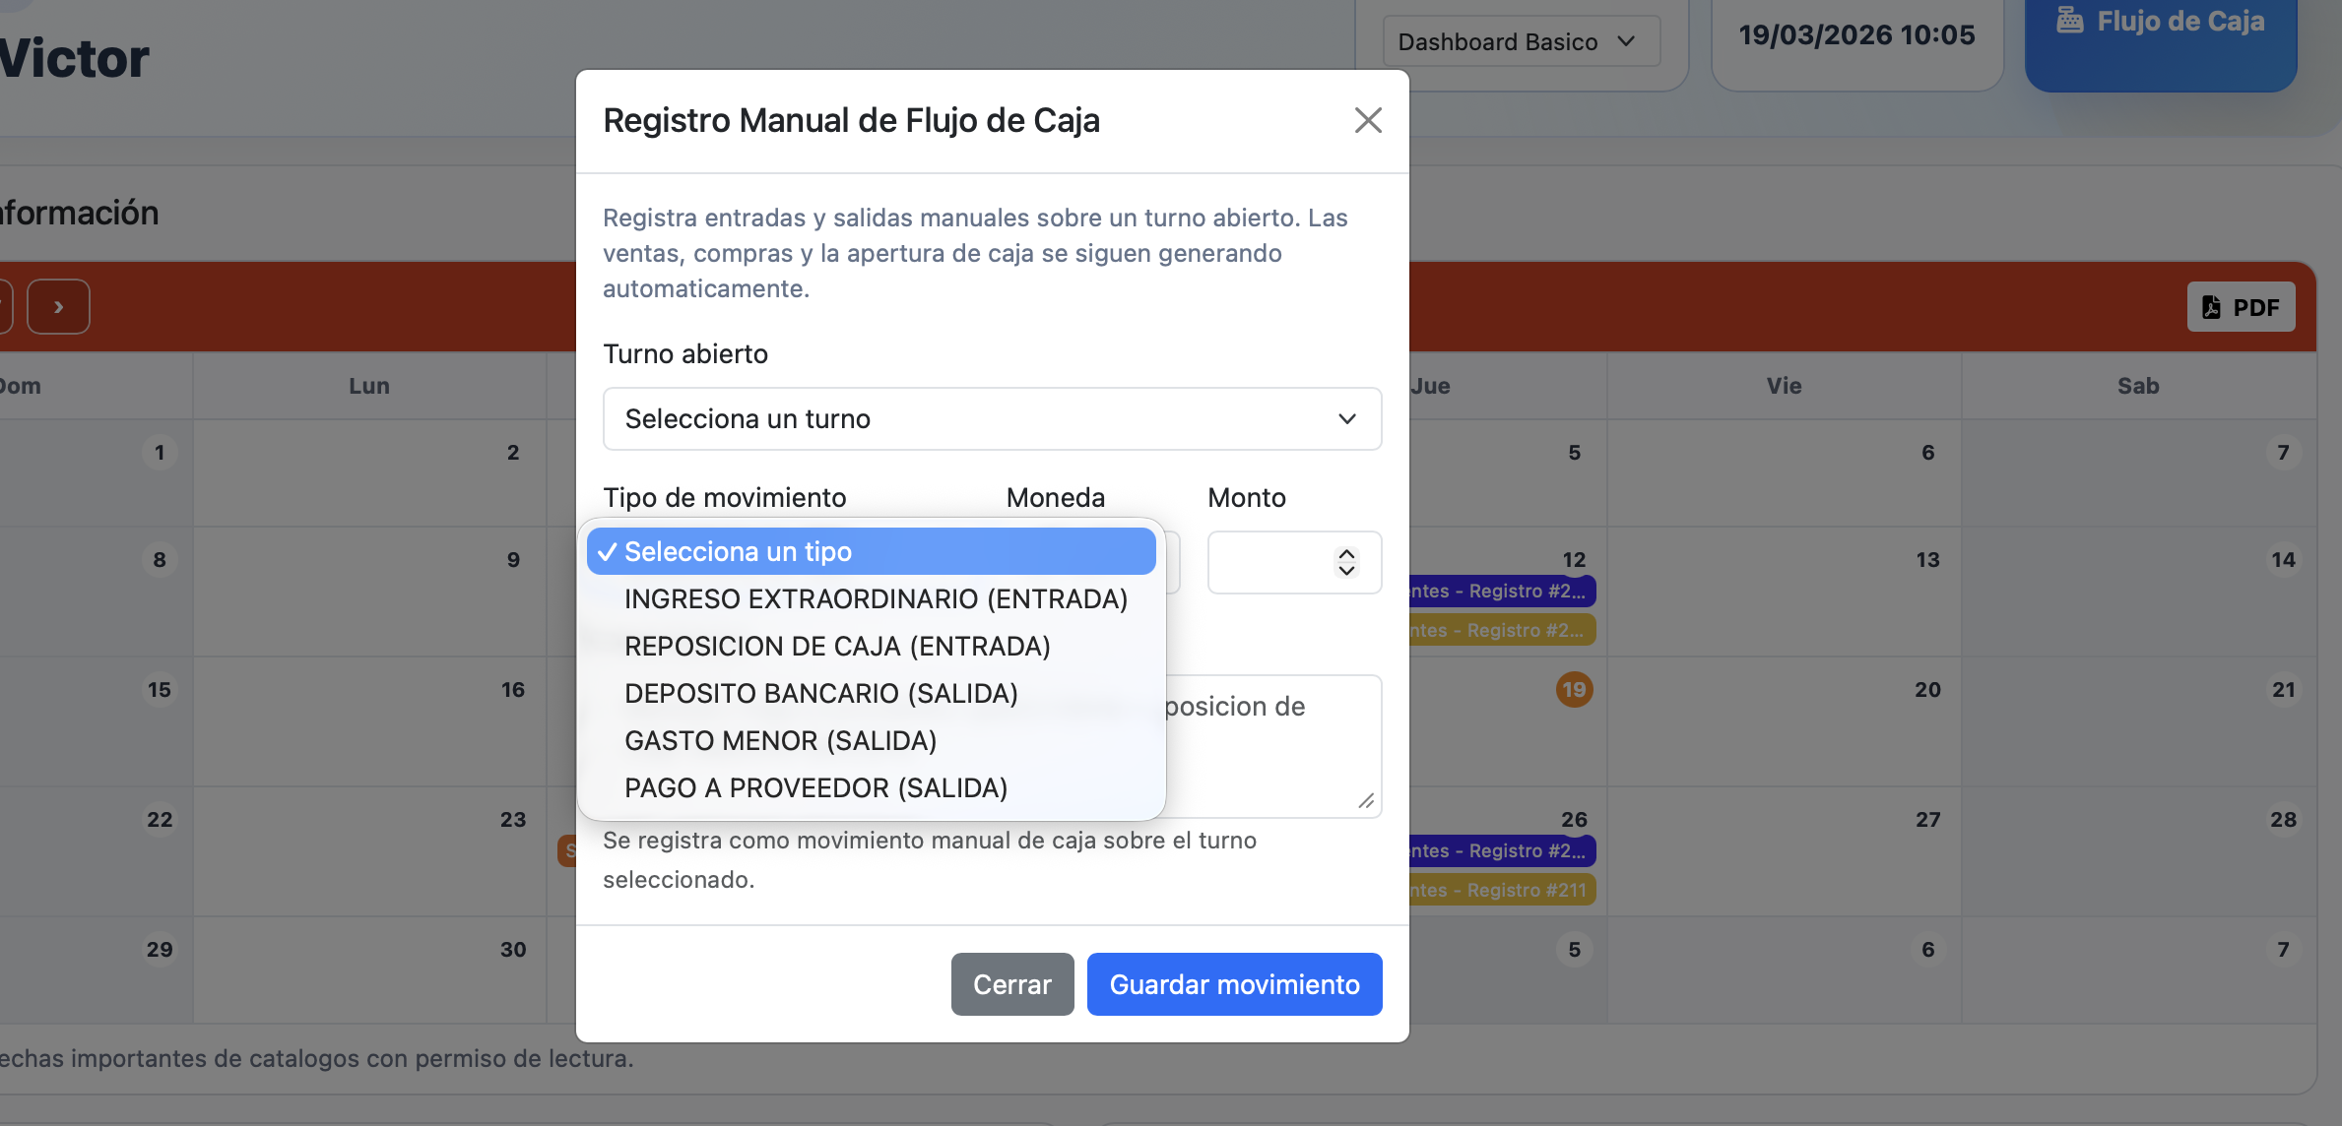This screenshot has width=2342, height=1126.
Task: Click the next-period arrow on the calendar header
Action: tap(58, 306)
